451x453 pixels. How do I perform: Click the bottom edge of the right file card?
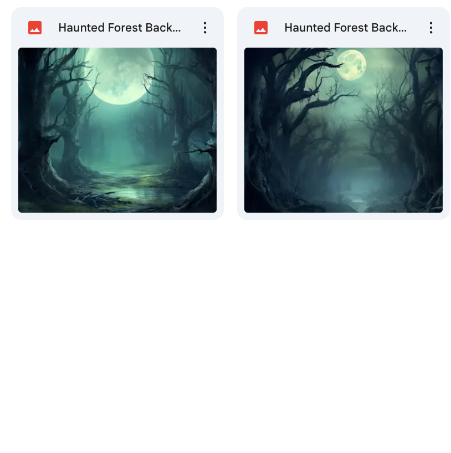point(344,217)
